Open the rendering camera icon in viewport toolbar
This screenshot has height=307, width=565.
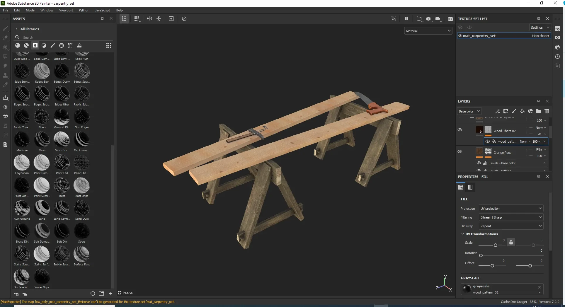438,19
